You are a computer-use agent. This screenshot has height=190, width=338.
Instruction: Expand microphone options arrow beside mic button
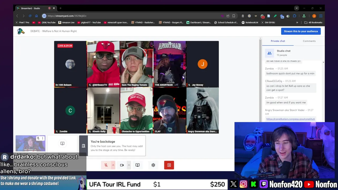[x=113, y=165]
